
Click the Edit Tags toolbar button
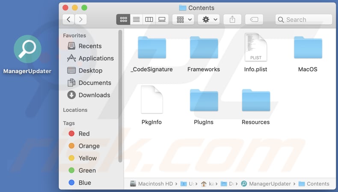coord(254,20)
